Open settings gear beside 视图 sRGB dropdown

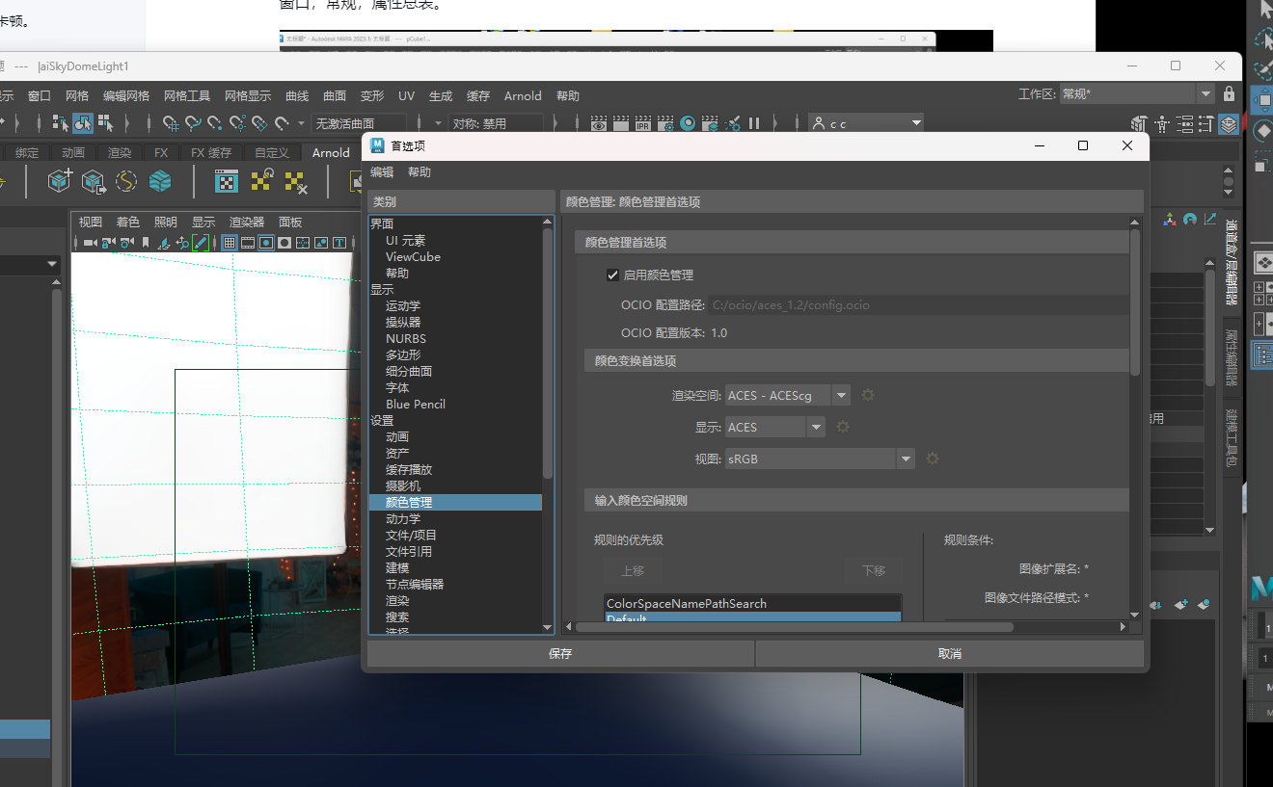point(933,459)
